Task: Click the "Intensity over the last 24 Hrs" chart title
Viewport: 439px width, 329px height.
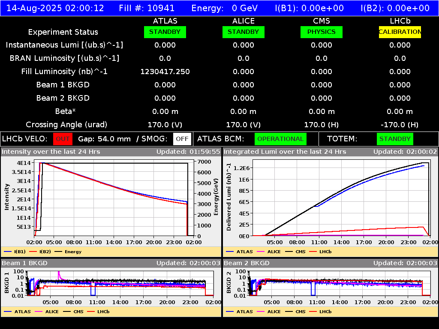Action: [51, 152]
